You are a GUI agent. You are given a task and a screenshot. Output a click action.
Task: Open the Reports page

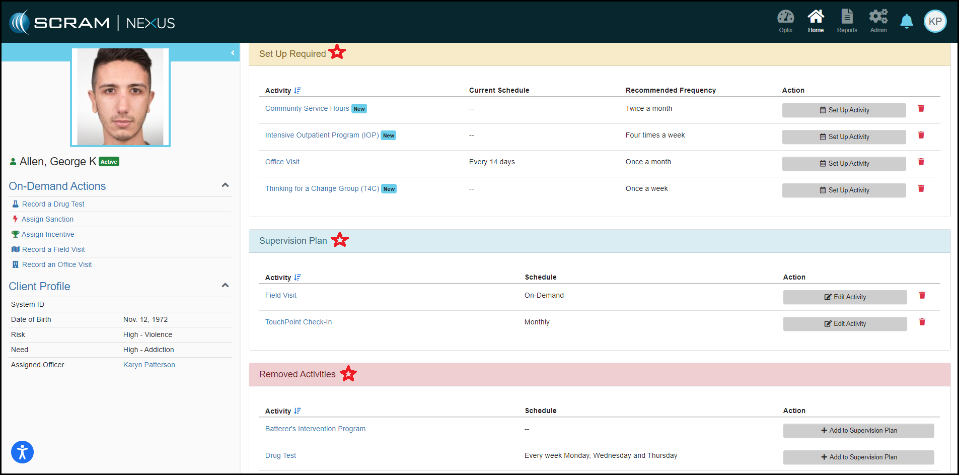coord(847,21)
